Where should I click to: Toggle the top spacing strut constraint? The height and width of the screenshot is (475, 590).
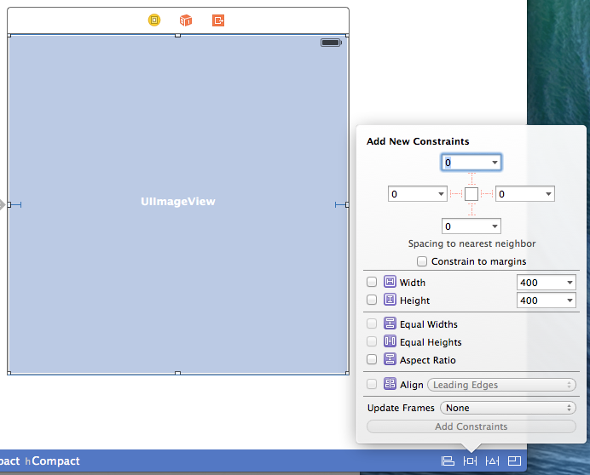(471, 179)
